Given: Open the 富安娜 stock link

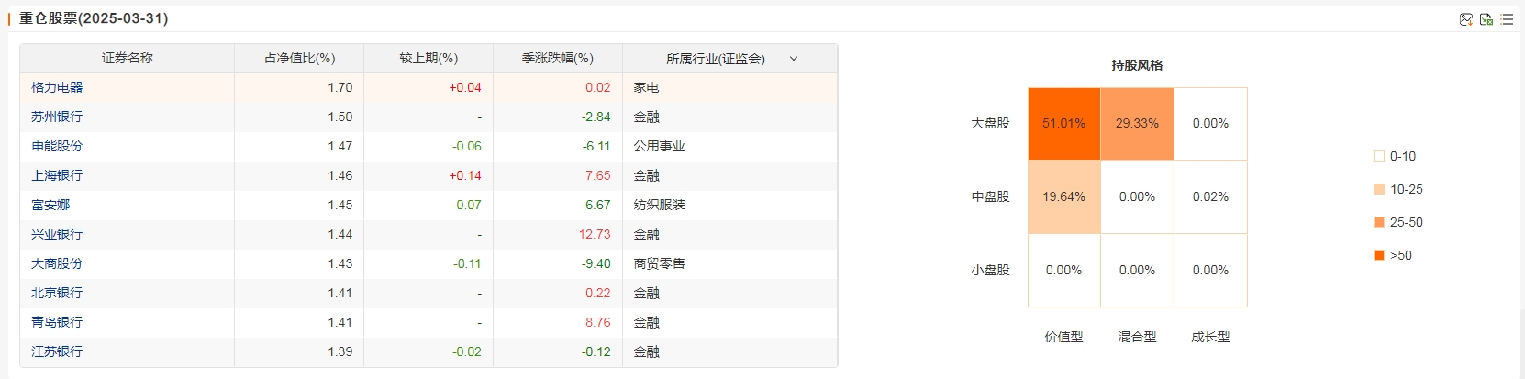Looking at the screenshot, I should [50, 205].
